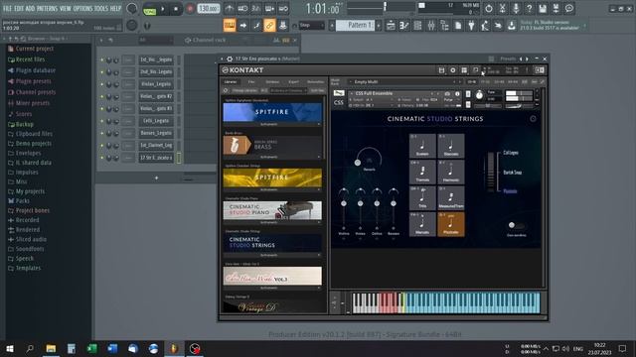Click the microphone recording icon in top toolbar

coord(516,8)
